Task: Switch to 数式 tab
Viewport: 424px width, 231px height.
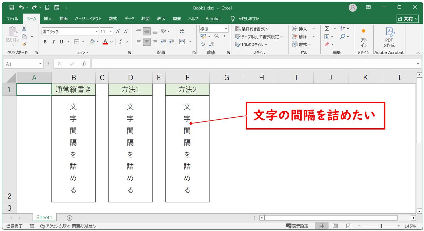Action: [x=113, y=19]
